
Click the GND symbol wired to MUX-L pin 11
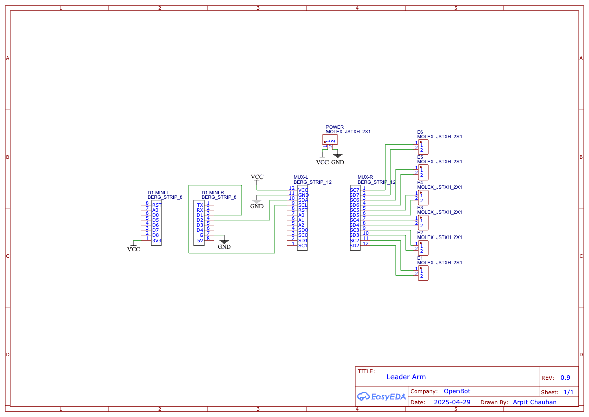tap(257, 202)
